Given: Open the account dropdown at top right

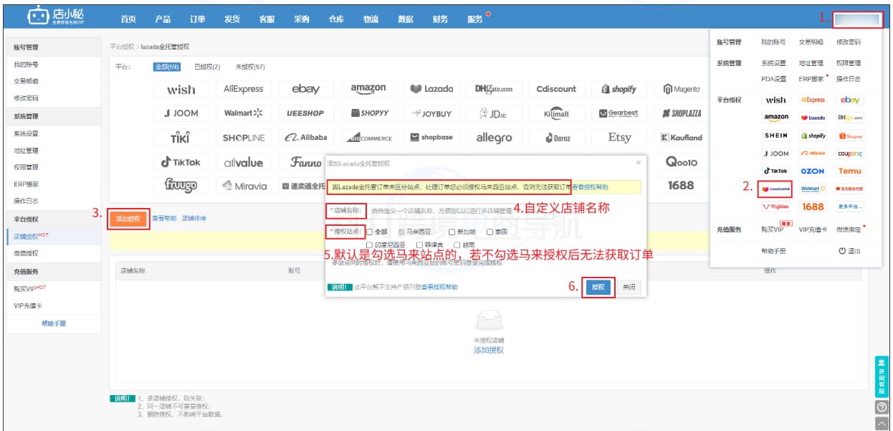Looking at the screenshot, I should (856, 19).
